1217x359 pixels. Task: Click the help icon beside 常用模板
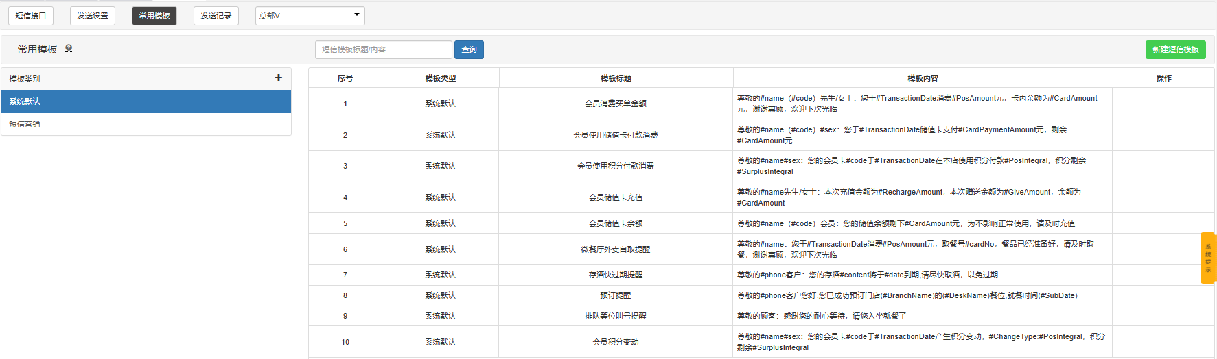pos(69,49)
